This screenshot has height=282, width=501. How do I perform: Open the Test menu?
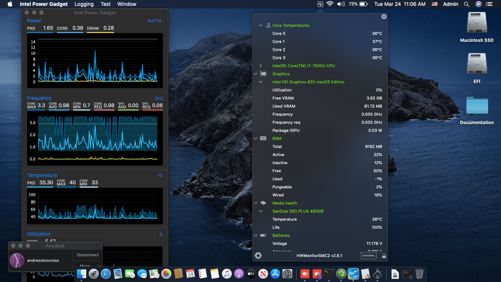(105, 4)
